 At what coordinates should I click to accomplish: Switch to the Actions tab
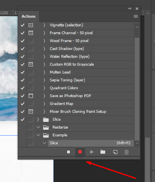coord(29,17)
